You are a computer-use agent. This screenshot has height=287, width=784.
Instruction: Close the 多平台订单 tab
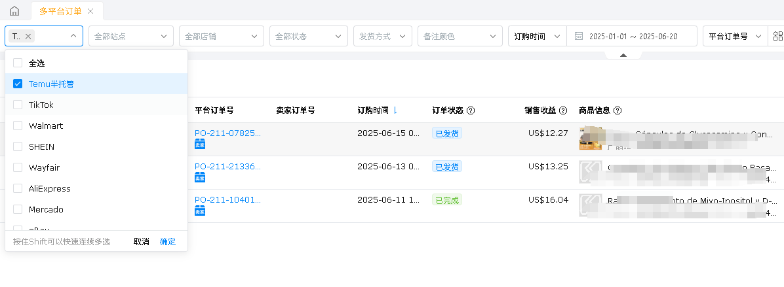[90, 11]
